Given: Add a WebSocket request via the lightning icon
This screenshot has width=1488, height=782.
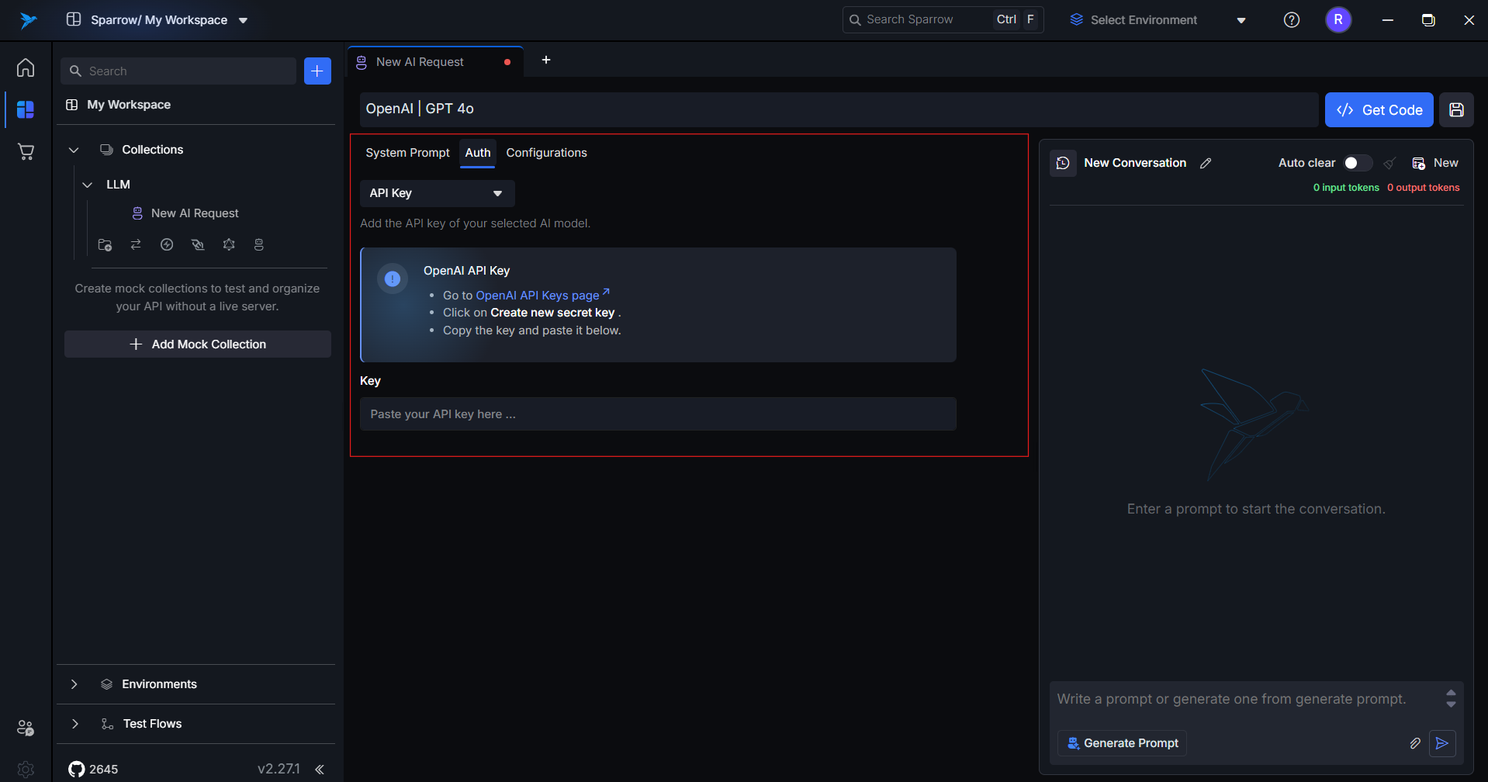Looking at the screenshot, I should (167, 244).
